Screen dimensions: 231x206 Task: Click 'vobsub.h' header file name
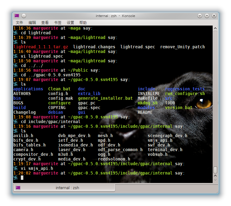pyautogui.click(x=158, y=154)
